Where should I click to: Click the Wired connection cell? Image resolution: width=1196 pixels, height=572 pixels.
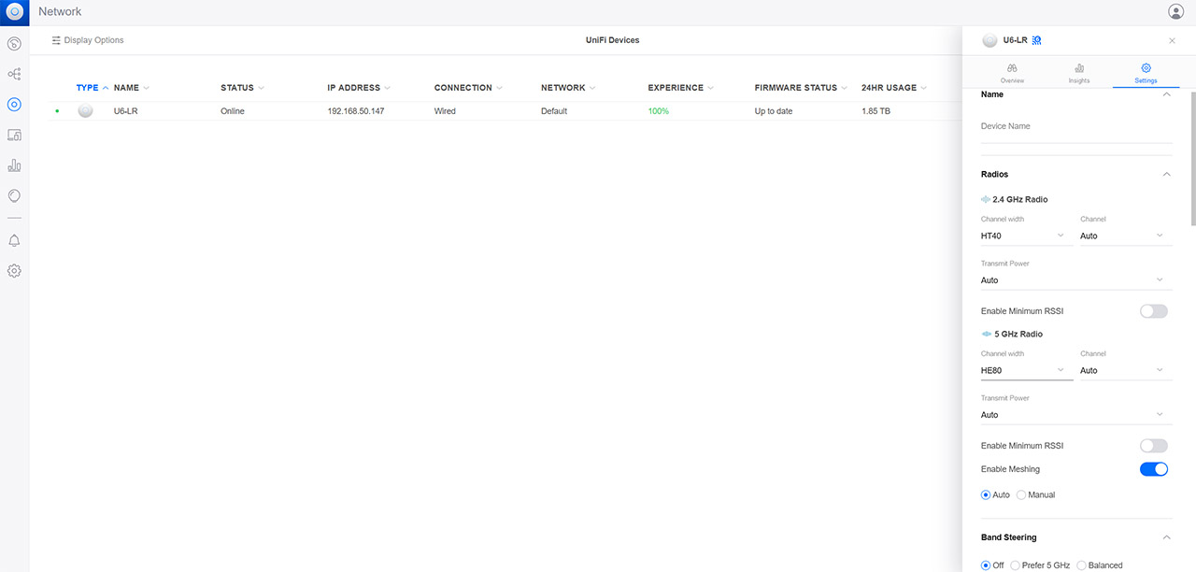click(446, 111)
